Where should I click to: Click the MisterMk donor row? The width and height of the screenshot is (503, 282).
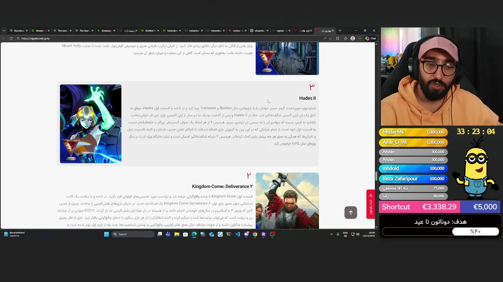[x=413, y=132]
